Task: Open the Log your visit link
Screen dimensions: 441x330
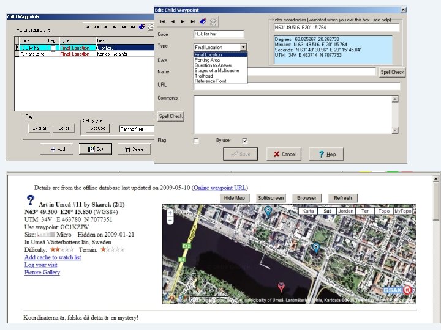Action: point(41,265)
